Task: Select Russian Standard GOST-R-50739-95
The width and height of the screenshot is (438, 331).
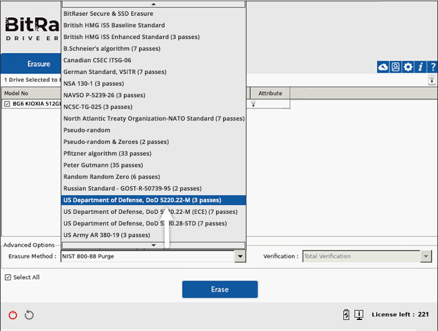Action: [154, 189]
